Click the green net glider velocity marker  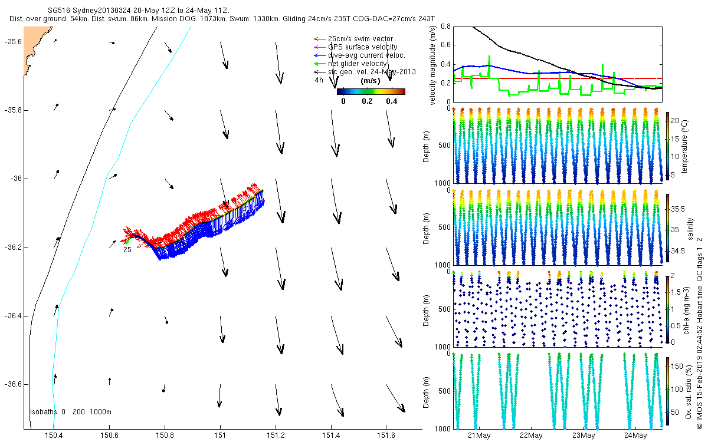point(319,64)
